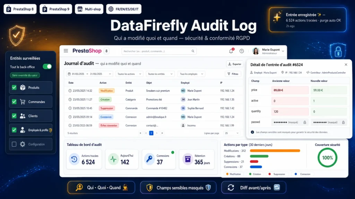Click the orange Modifications 312 bar

coord(275,151)
